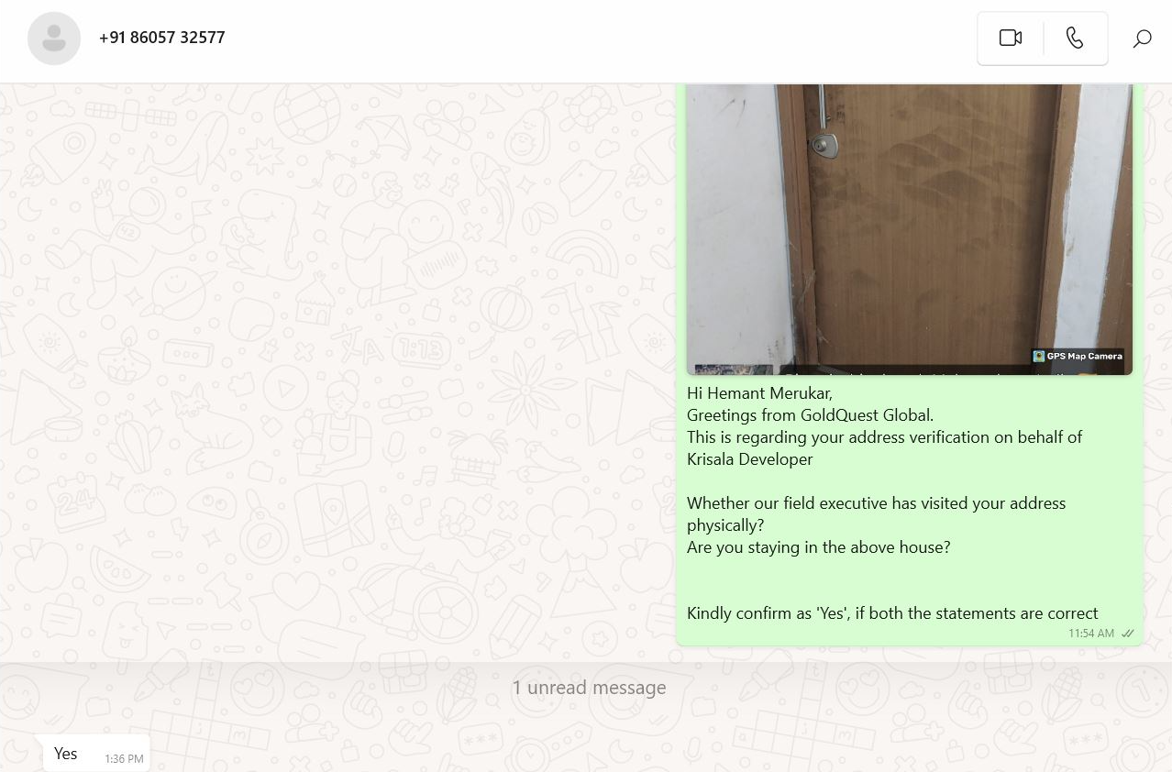Click the 1:36 PM timestamp

click(124, 759)
